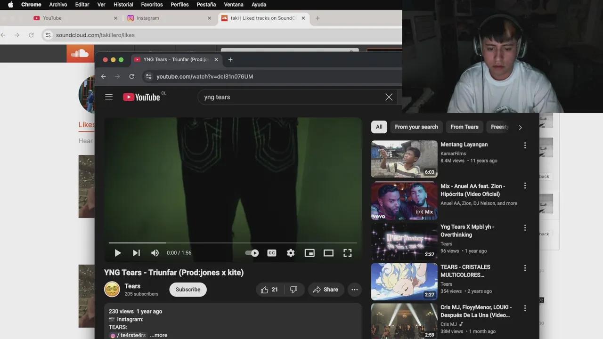This screenshot has width=603, height=339.
Task: Open options for Mentang Layangan video
Action: tap(525, 145)
